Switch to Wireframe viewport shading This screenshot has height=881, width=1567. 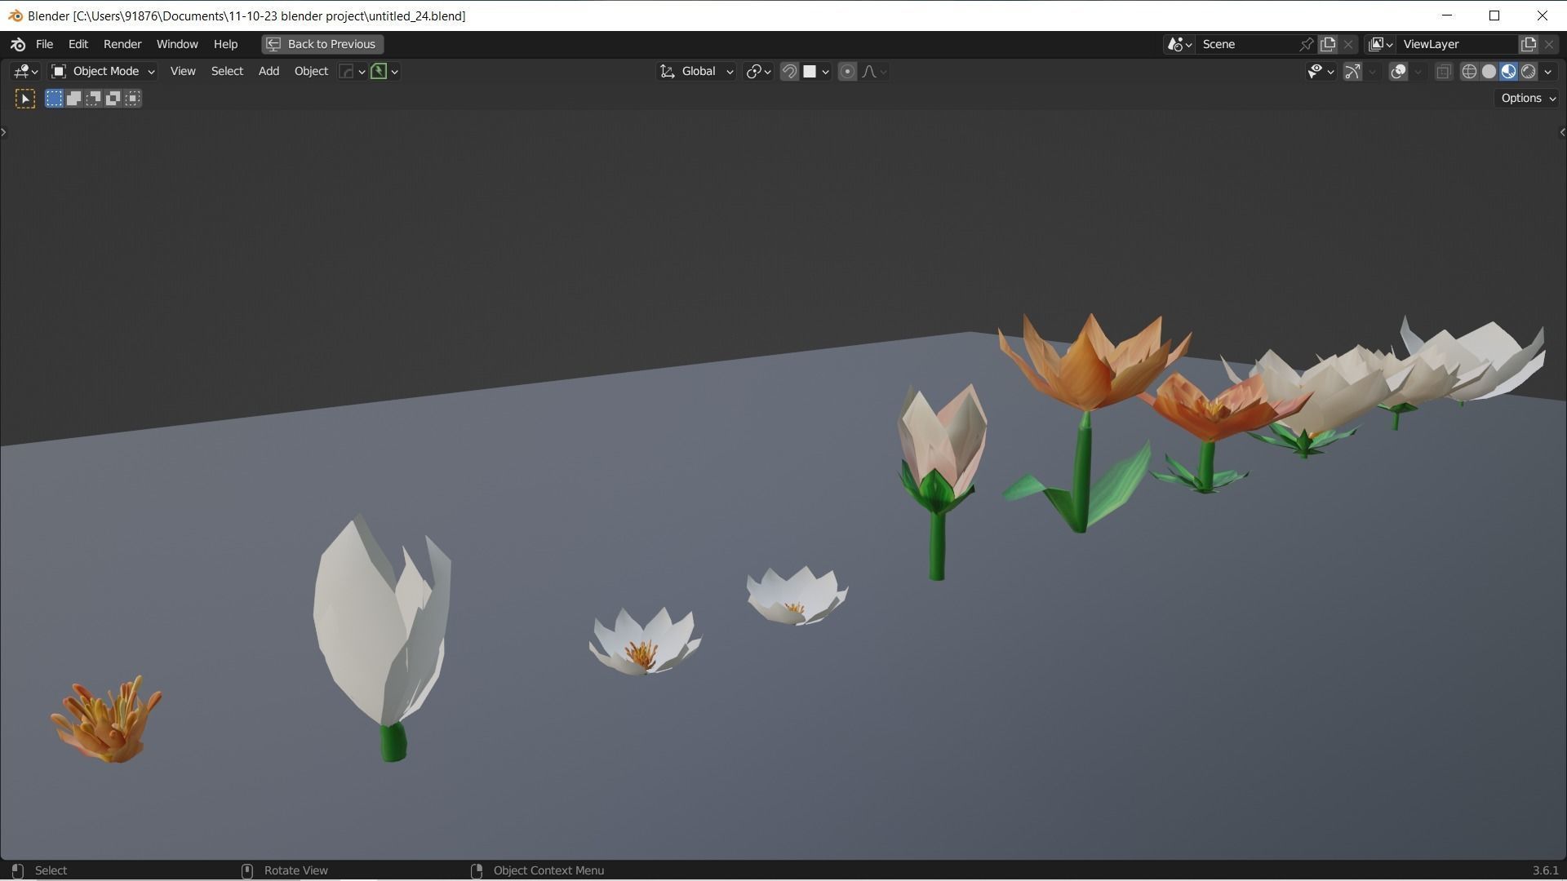[1469, 72]
